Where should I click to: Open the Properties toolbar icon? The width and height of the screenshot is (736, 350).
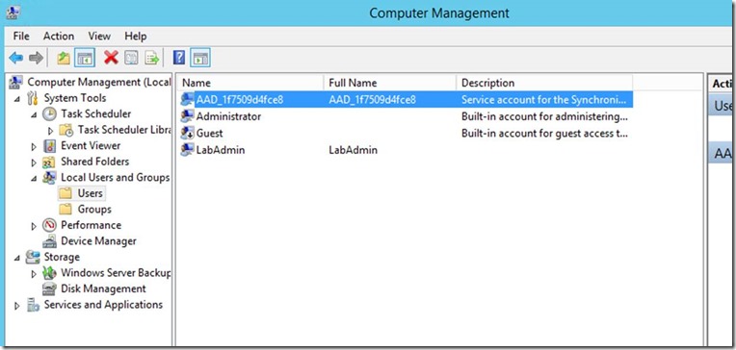click(131, 58)
